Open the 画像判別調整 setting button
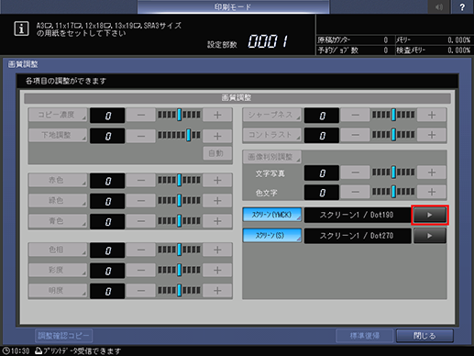 (x=272, y=157)
